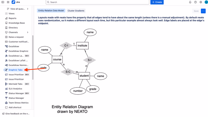Switch to Cluster Gradients tab
The width and height of the screenshot is (208, 117).
[76, 11]
